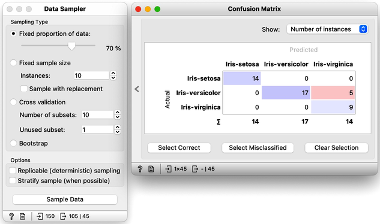Toggle Stratify sample (when possible) checkbox

click(13, 180)
